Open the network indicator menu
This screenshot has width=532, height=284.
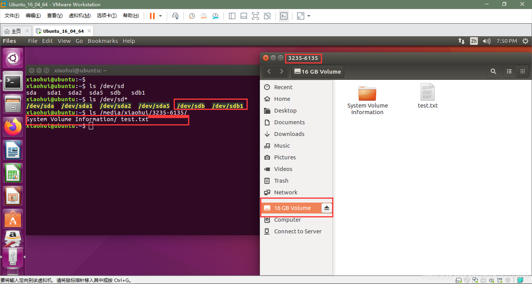[461, 41]
